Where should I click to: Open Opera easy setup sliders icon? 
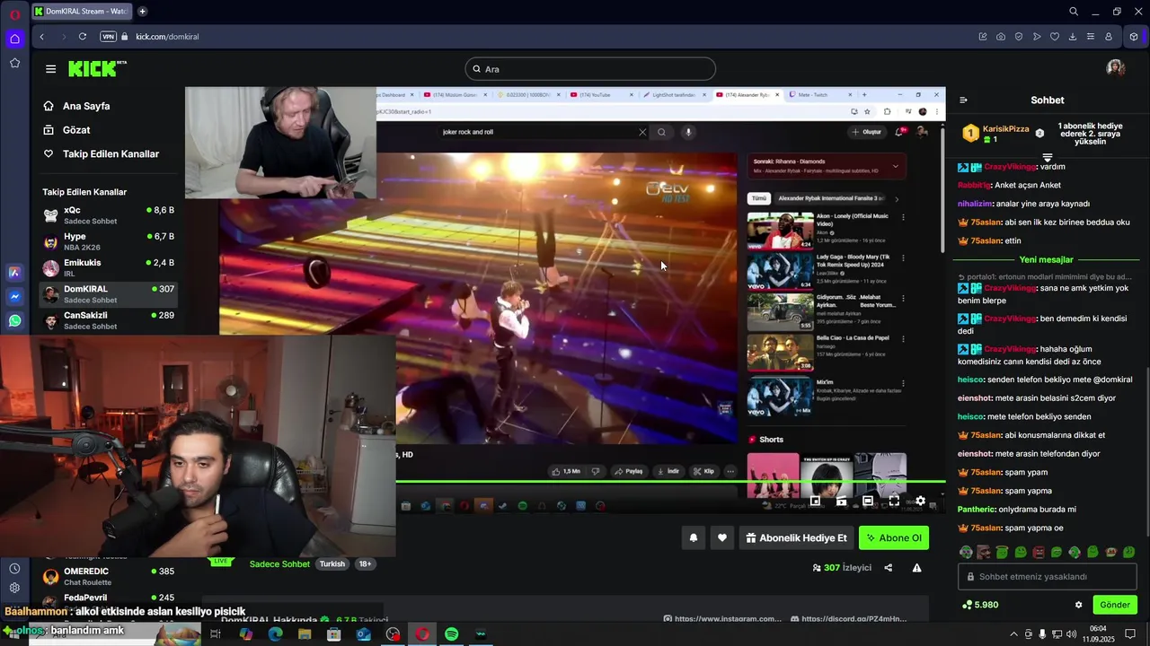1091,37
